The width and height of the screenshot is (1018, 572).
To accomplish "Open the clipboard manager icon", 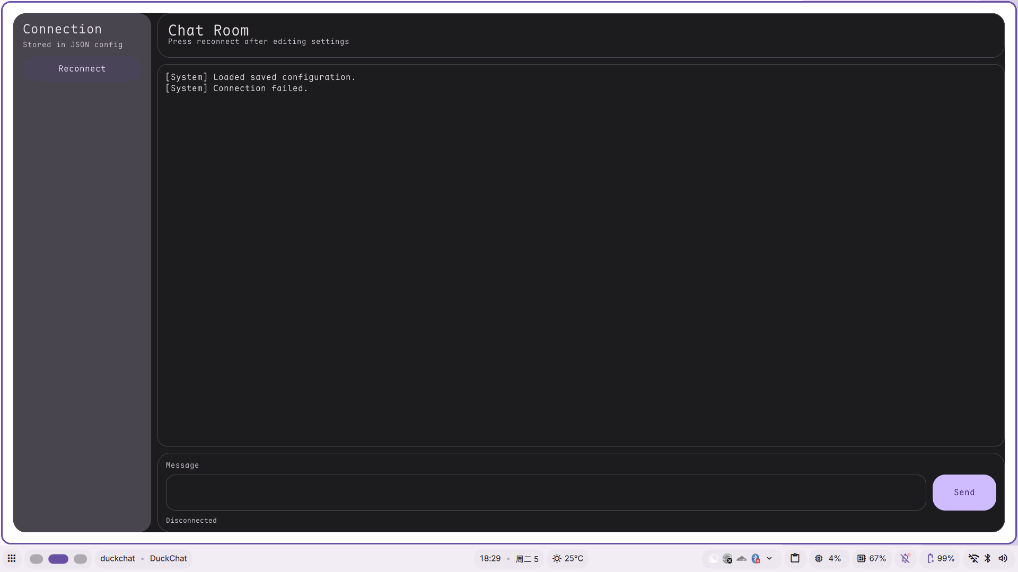I will click(795, 558).
